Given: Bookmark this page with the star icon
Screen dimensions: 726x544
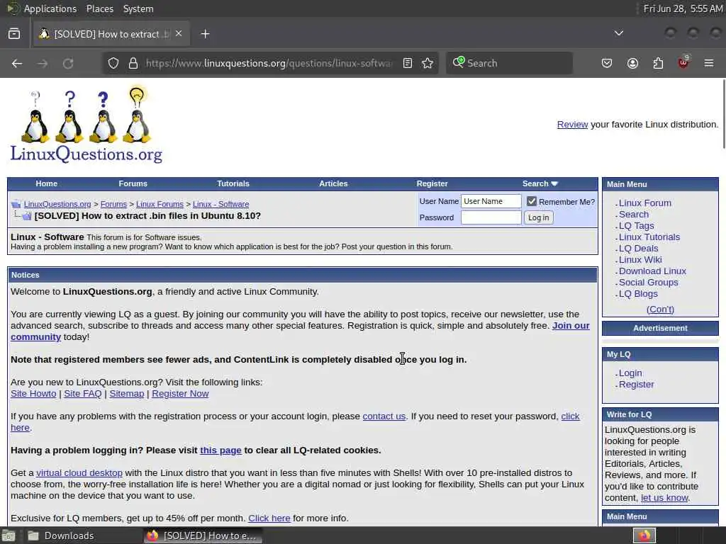Looking at the screenshot, I should tap(428, 63).
